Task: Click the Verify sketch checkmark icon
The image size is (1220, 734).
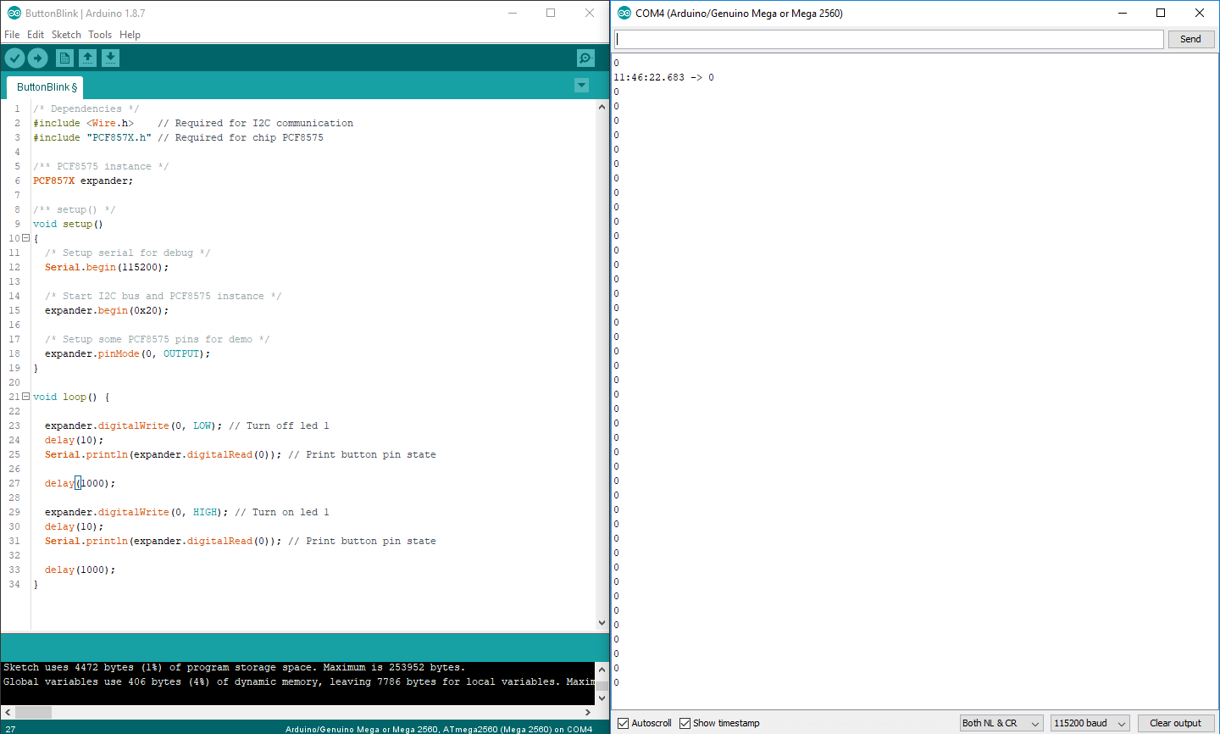Action: 15,58
